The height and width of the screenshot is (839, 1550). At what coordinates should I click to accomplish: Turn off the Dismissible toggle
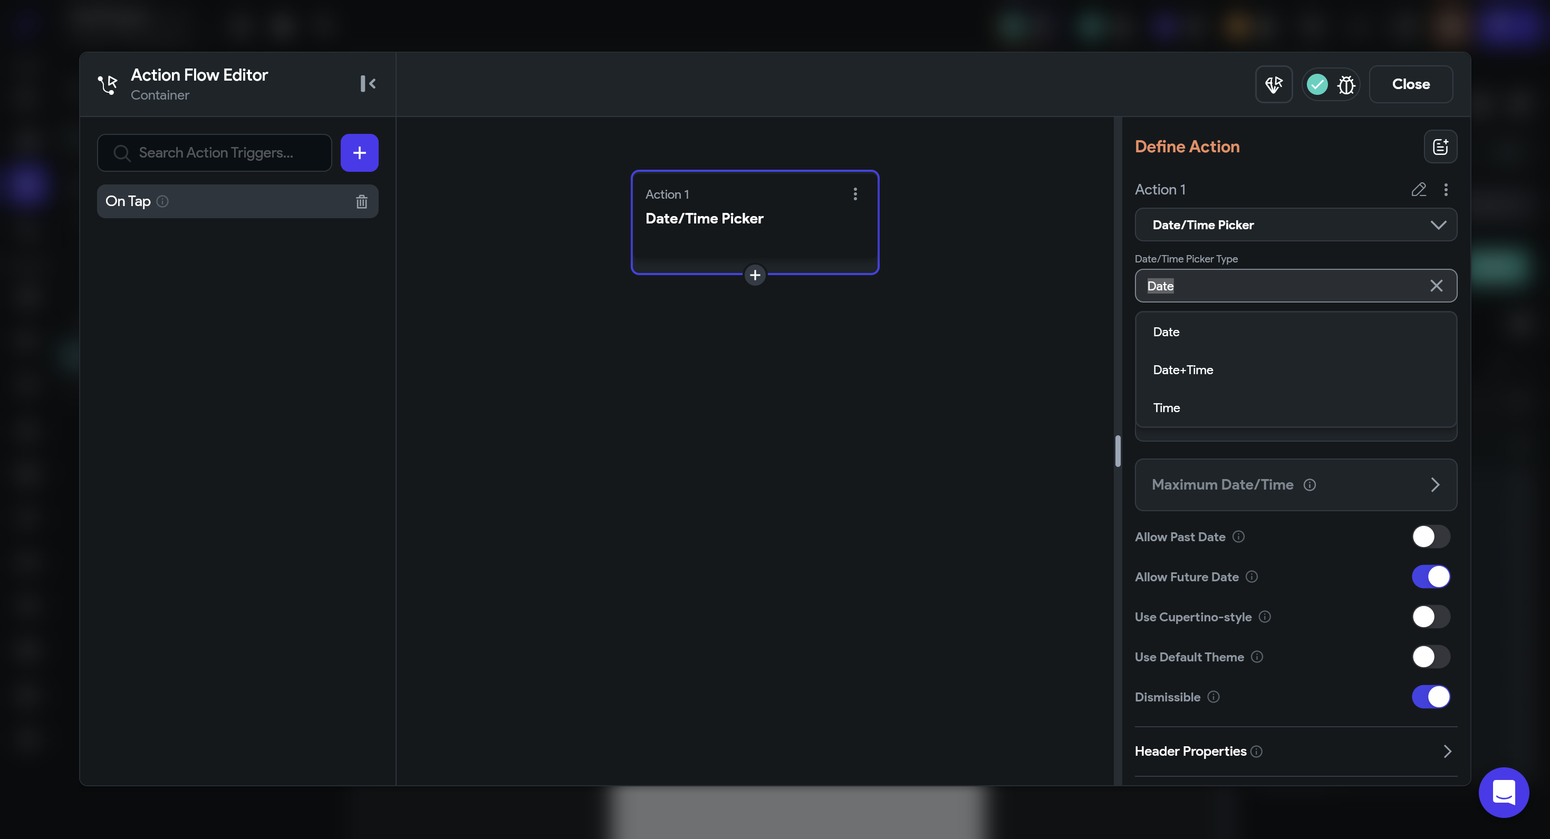click(x=1430, y=697)
